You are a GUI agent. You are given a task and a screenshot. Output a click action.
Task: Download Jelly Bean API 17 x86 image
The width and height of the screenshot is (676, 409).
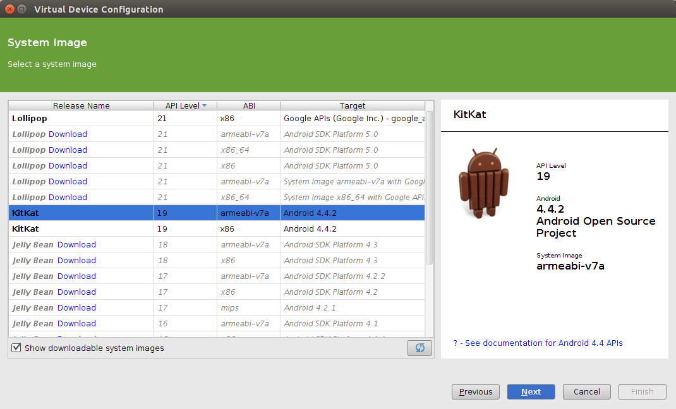[76, 292]
